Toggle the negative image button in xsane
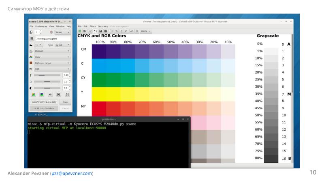This screenshot has width=324, height=182. click(41, 94)
